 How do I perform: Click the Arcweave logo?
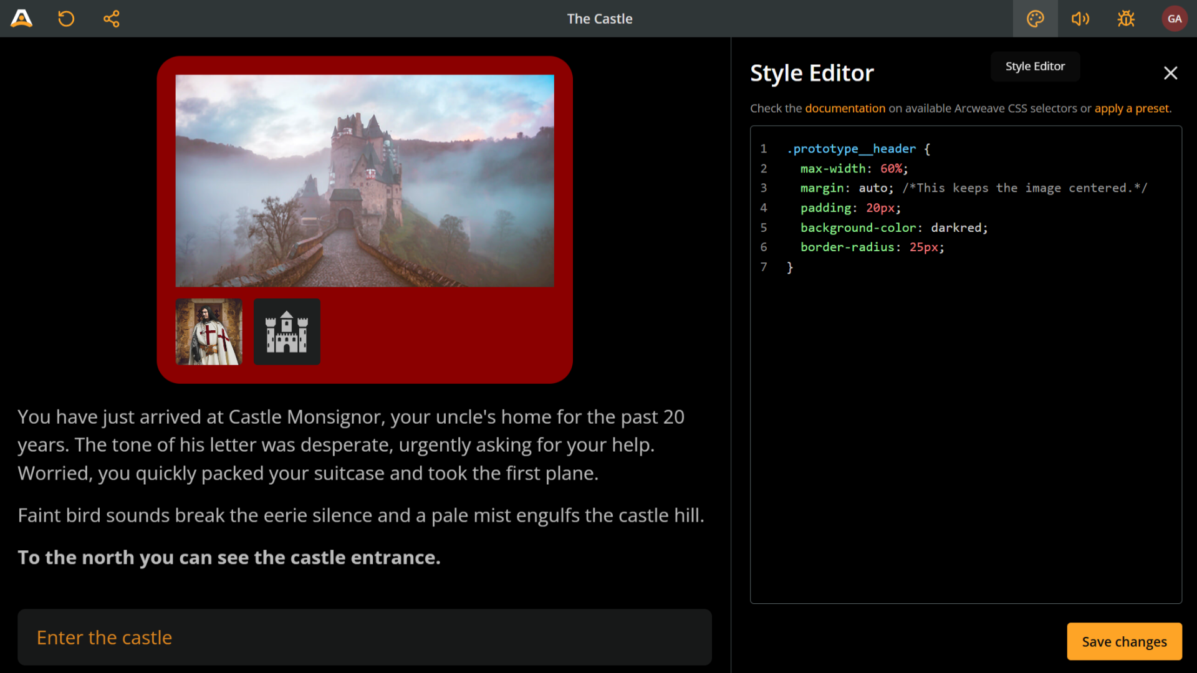(21, 18)
